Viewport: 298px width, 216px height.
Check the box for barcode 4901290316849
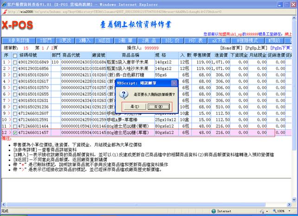click(x=15, y=61)
